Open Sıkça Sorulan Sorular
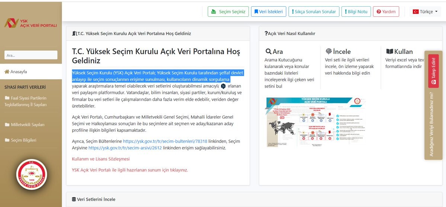Viewport: 446px width, 207px height. pos(314,12)
